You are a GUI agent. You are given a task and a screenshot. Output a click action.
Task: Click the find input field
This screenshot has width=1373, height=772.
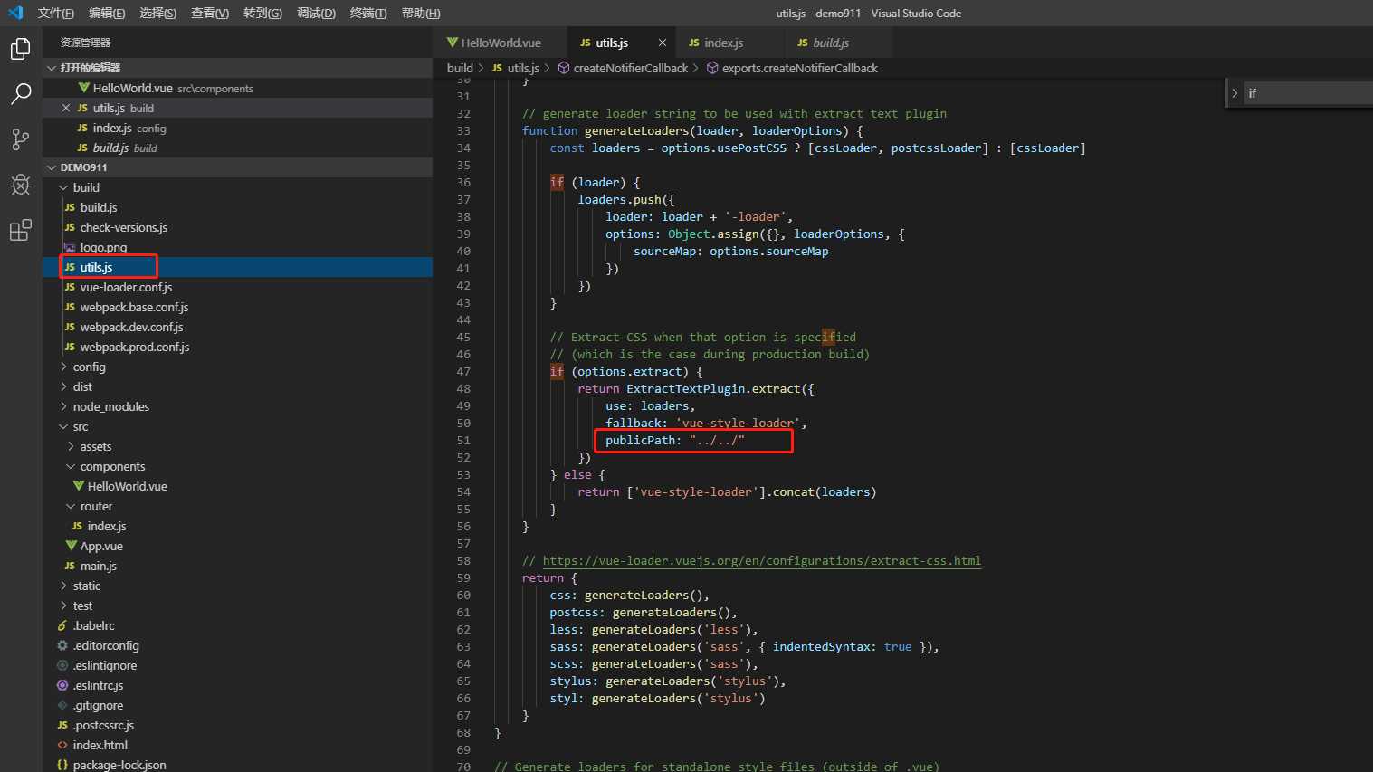point(1303,93)
